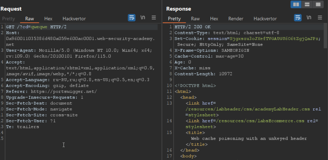The height and width of the screenshot is (160, 328).
Task: Switch the Response view to Raw
Action: [195, 19]
